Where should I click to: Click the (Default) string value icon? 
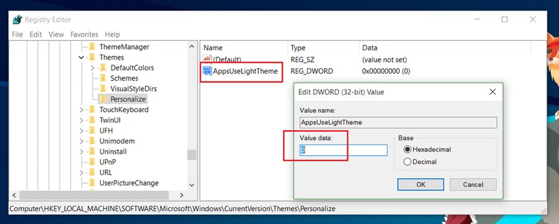207,59
